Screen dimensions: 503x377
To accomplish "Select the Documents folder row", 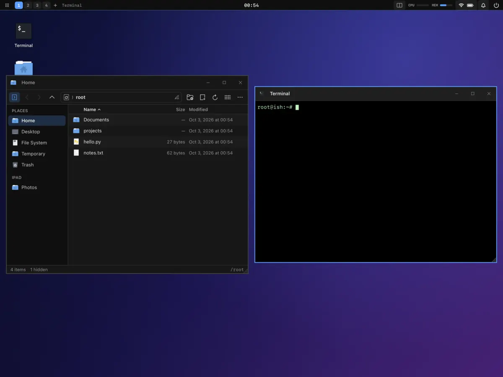I will tap(158, 120).
